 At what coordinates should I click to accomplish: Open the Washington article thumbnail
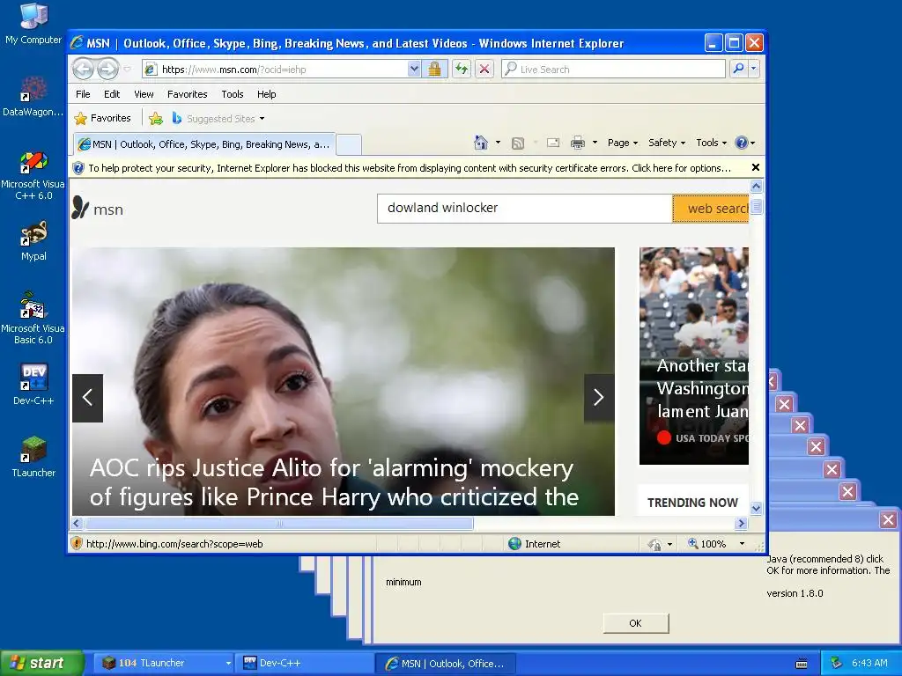[694, 356]
